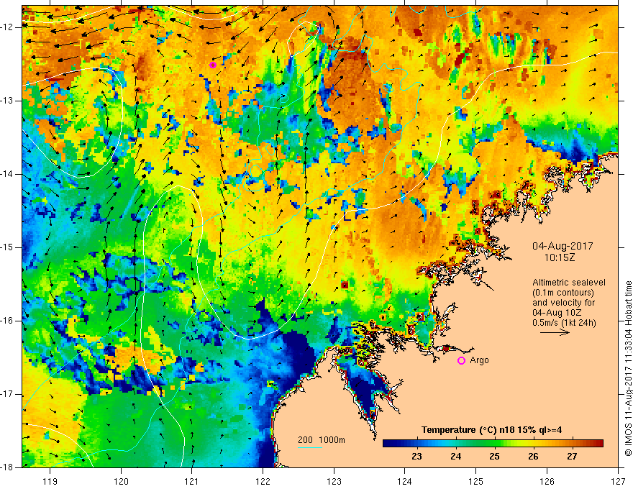Image resolution: width=633 pixels, height=489 pixels.
Task: Click the 'Altimetric sealevel' legend line
Action: [x=568, y=283]
